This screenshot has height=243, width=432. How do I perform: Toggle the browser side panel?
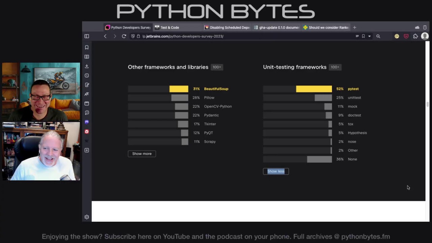pyautogui.click(x=87, y=36)
